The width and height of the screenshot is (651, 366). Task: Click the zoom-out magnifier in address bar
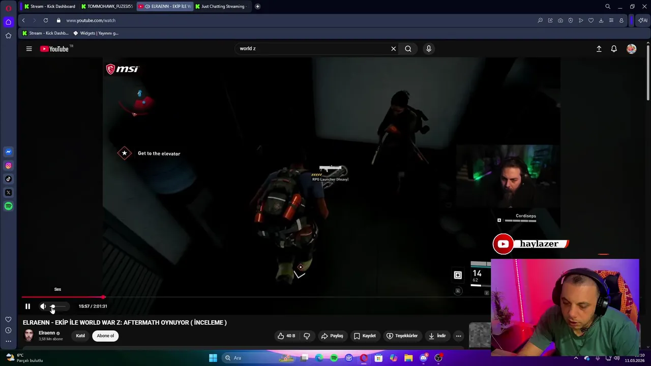pos(540,20)
